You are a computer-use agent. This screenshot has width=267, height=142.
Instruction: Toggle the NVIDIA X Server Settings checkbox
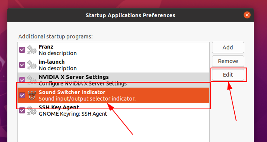click(22, 80)
